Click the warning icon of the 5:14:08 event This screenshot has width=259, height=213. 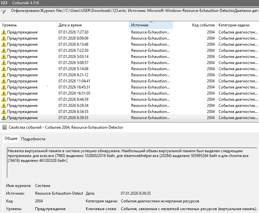tap(4, 69)
